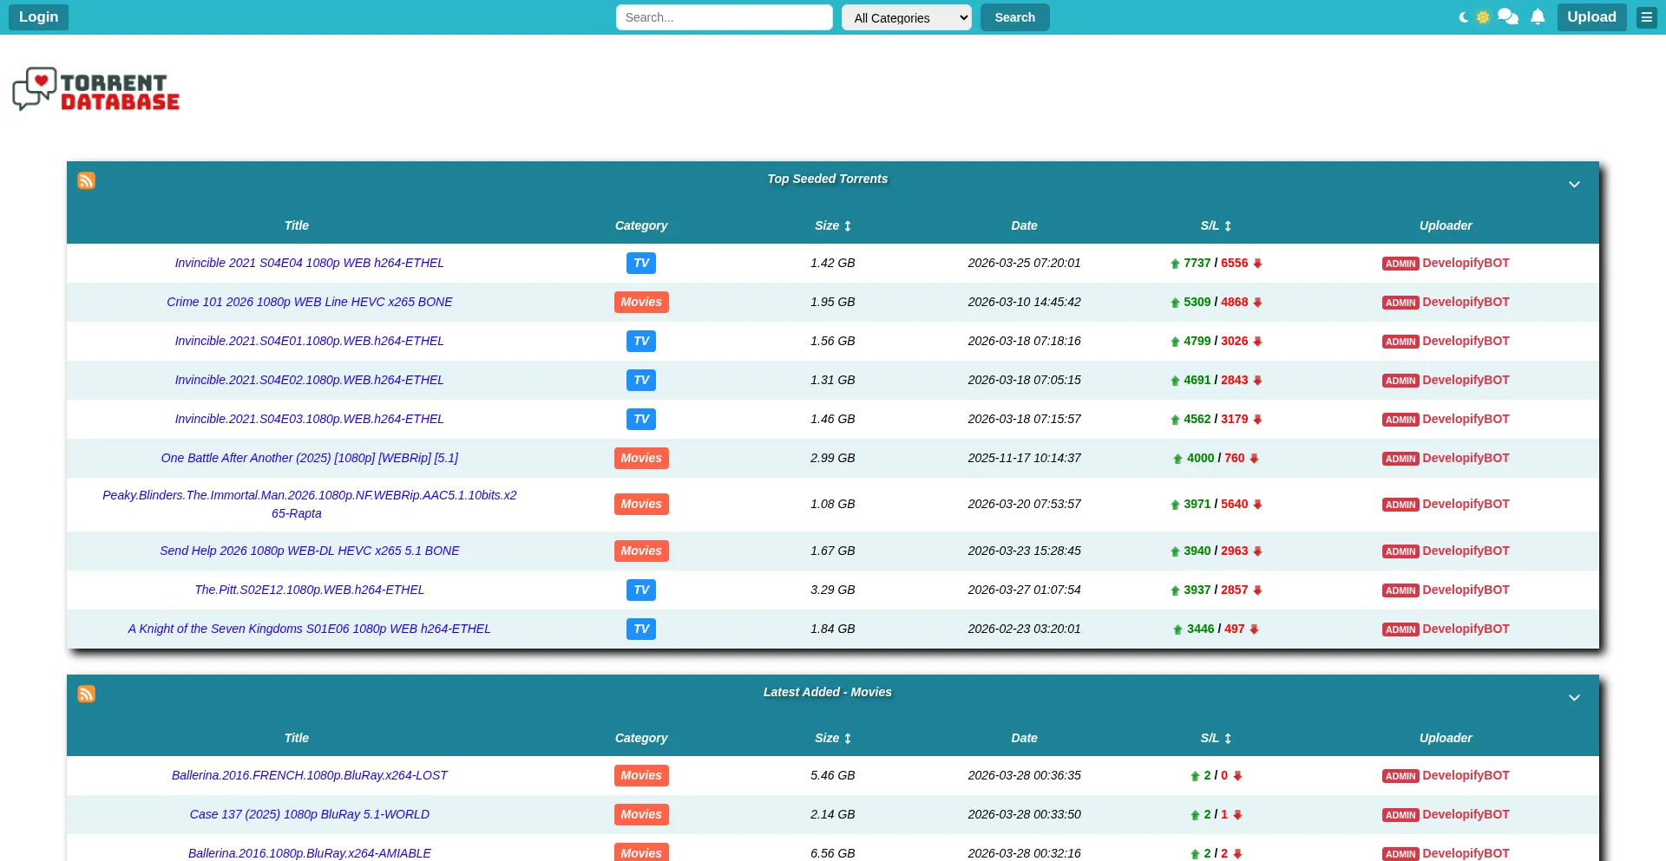This screenshot has width=1666, height=861.
Task: Click DevelopifyBOT uploader in The.Pitt row
Action: (1466, 590)
